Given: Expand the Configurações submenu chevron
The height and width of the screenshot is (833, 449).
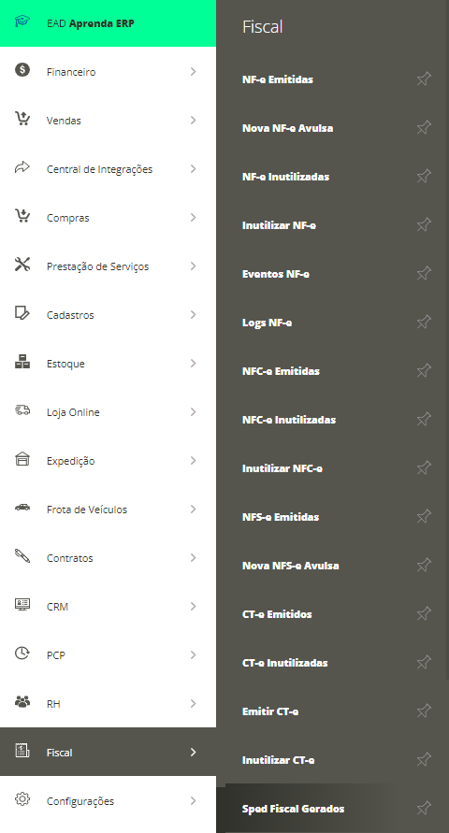Looking at the screenshot, I should [194, 800].
